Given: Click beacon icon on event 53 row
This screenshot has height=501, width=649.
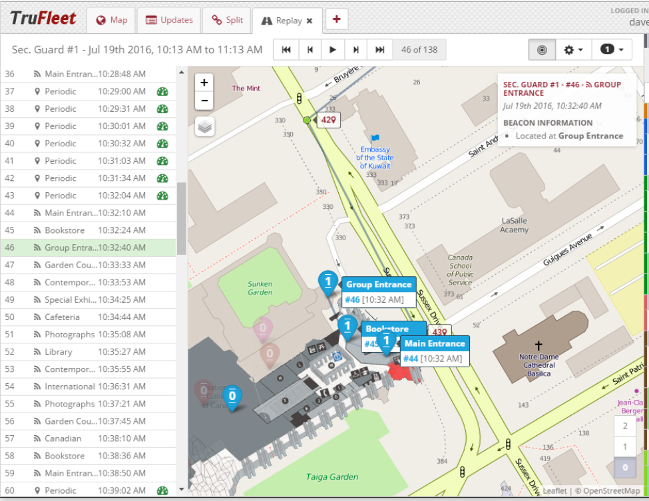Looking at the screenshot, I should click(x=37, y=369).
